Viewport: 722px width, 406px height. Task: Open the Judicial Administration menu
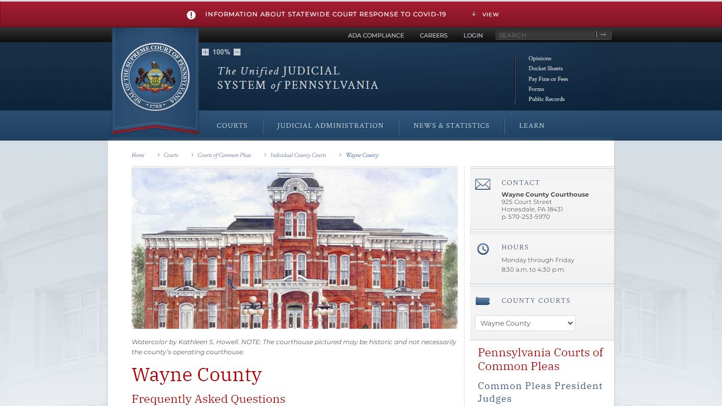click(330, 126)
